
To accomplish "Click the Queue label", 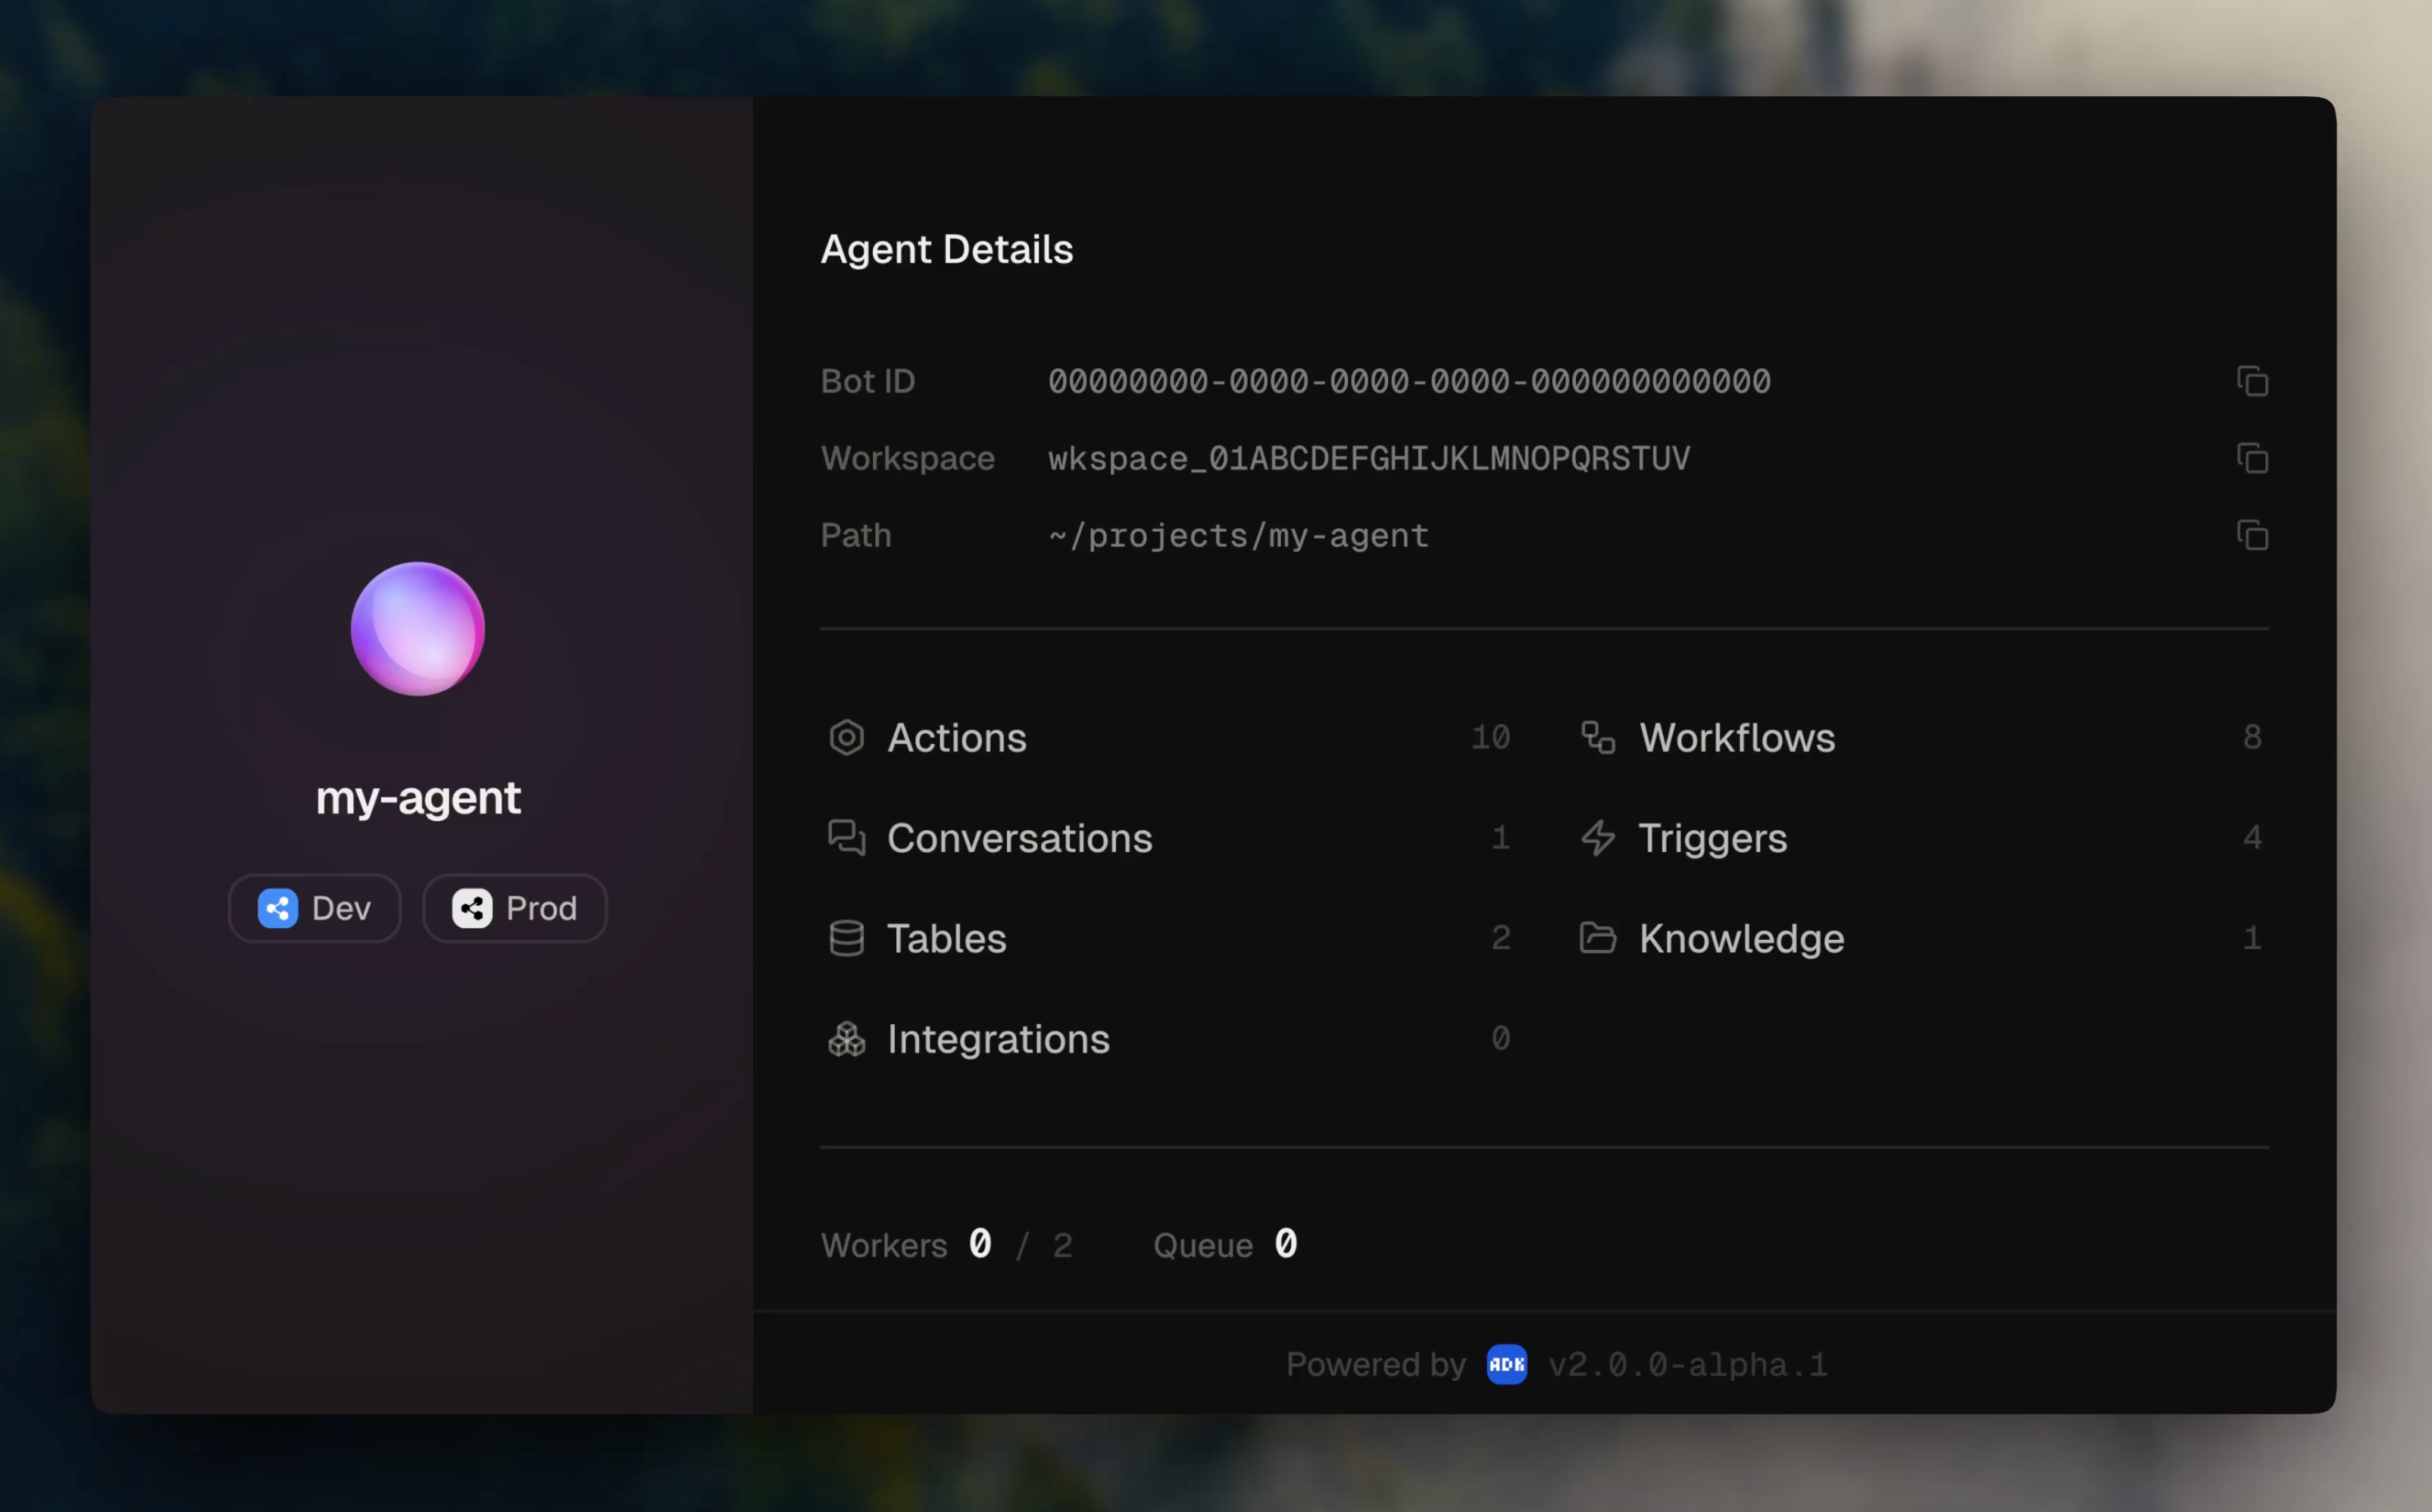I will click(1203, 1245).
